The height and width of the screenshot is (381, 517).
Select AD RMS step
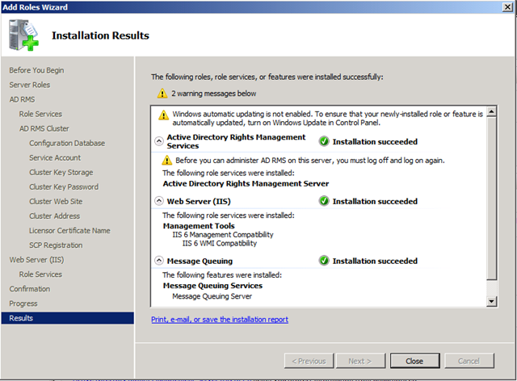click(x=22, y=99)
